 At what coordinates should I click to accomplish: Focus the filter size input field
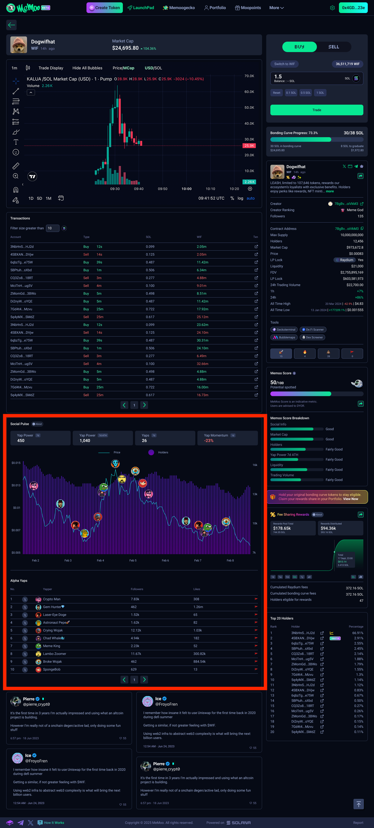[x=52, y=228]
